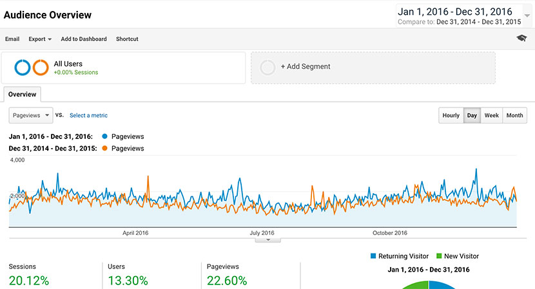Click the blue Pageviews legend dot
This screenshot has height=289, width=535.
coord(105,136)
